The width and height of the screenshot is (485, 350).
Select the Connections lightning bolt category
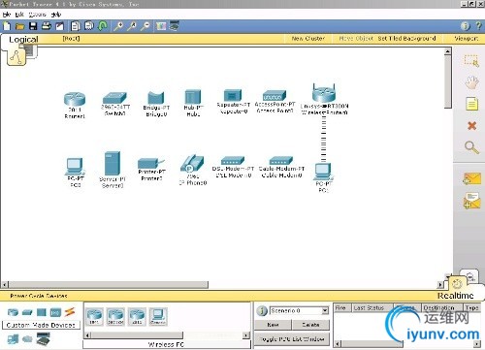70,312
